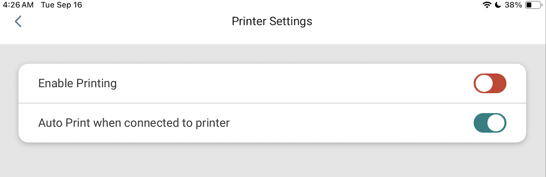Tap the Printer Settings page title
This screenshot has width=546, height=177.
(272, 21)
